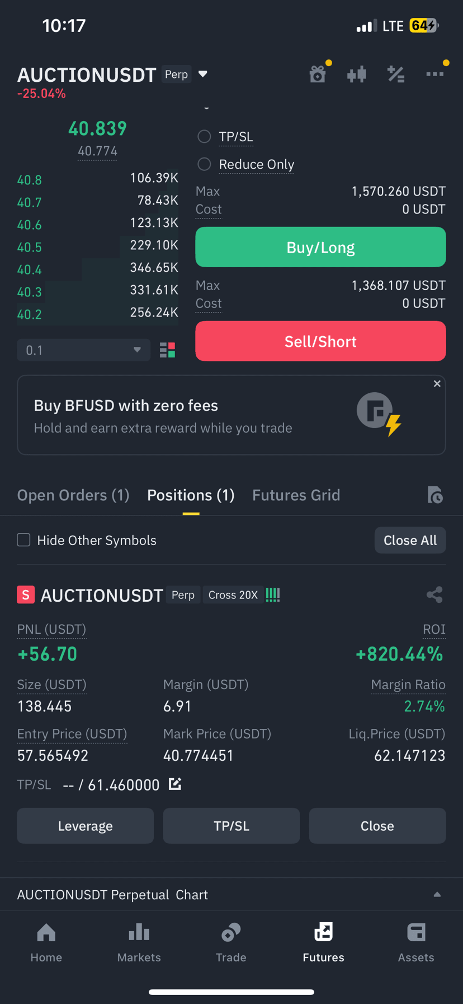
Task: Open the 0.1 price grouping dropdown
Action: coord(84,350)
